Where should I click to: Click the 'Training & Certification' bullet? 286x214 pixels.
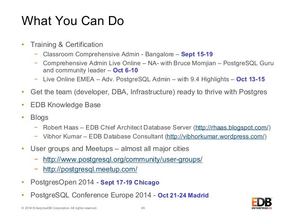(x=67, y=45)
